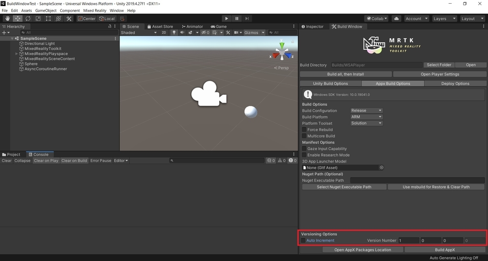The height and width of the screenshot is (261, 488).
Task: Select the Scale tool
Action: (38, 19)
